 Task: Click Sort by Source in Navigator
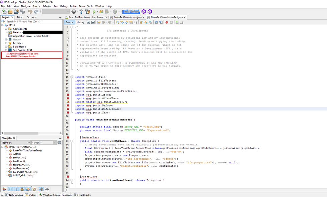[47, 189]
